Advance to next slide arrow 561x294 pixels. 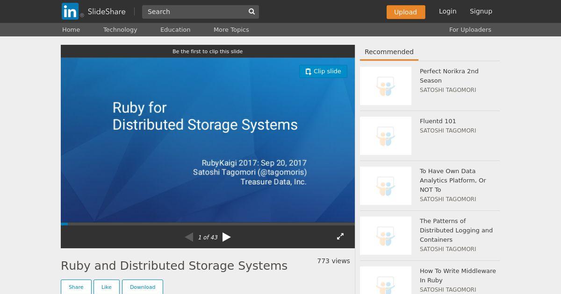[227, 237]
